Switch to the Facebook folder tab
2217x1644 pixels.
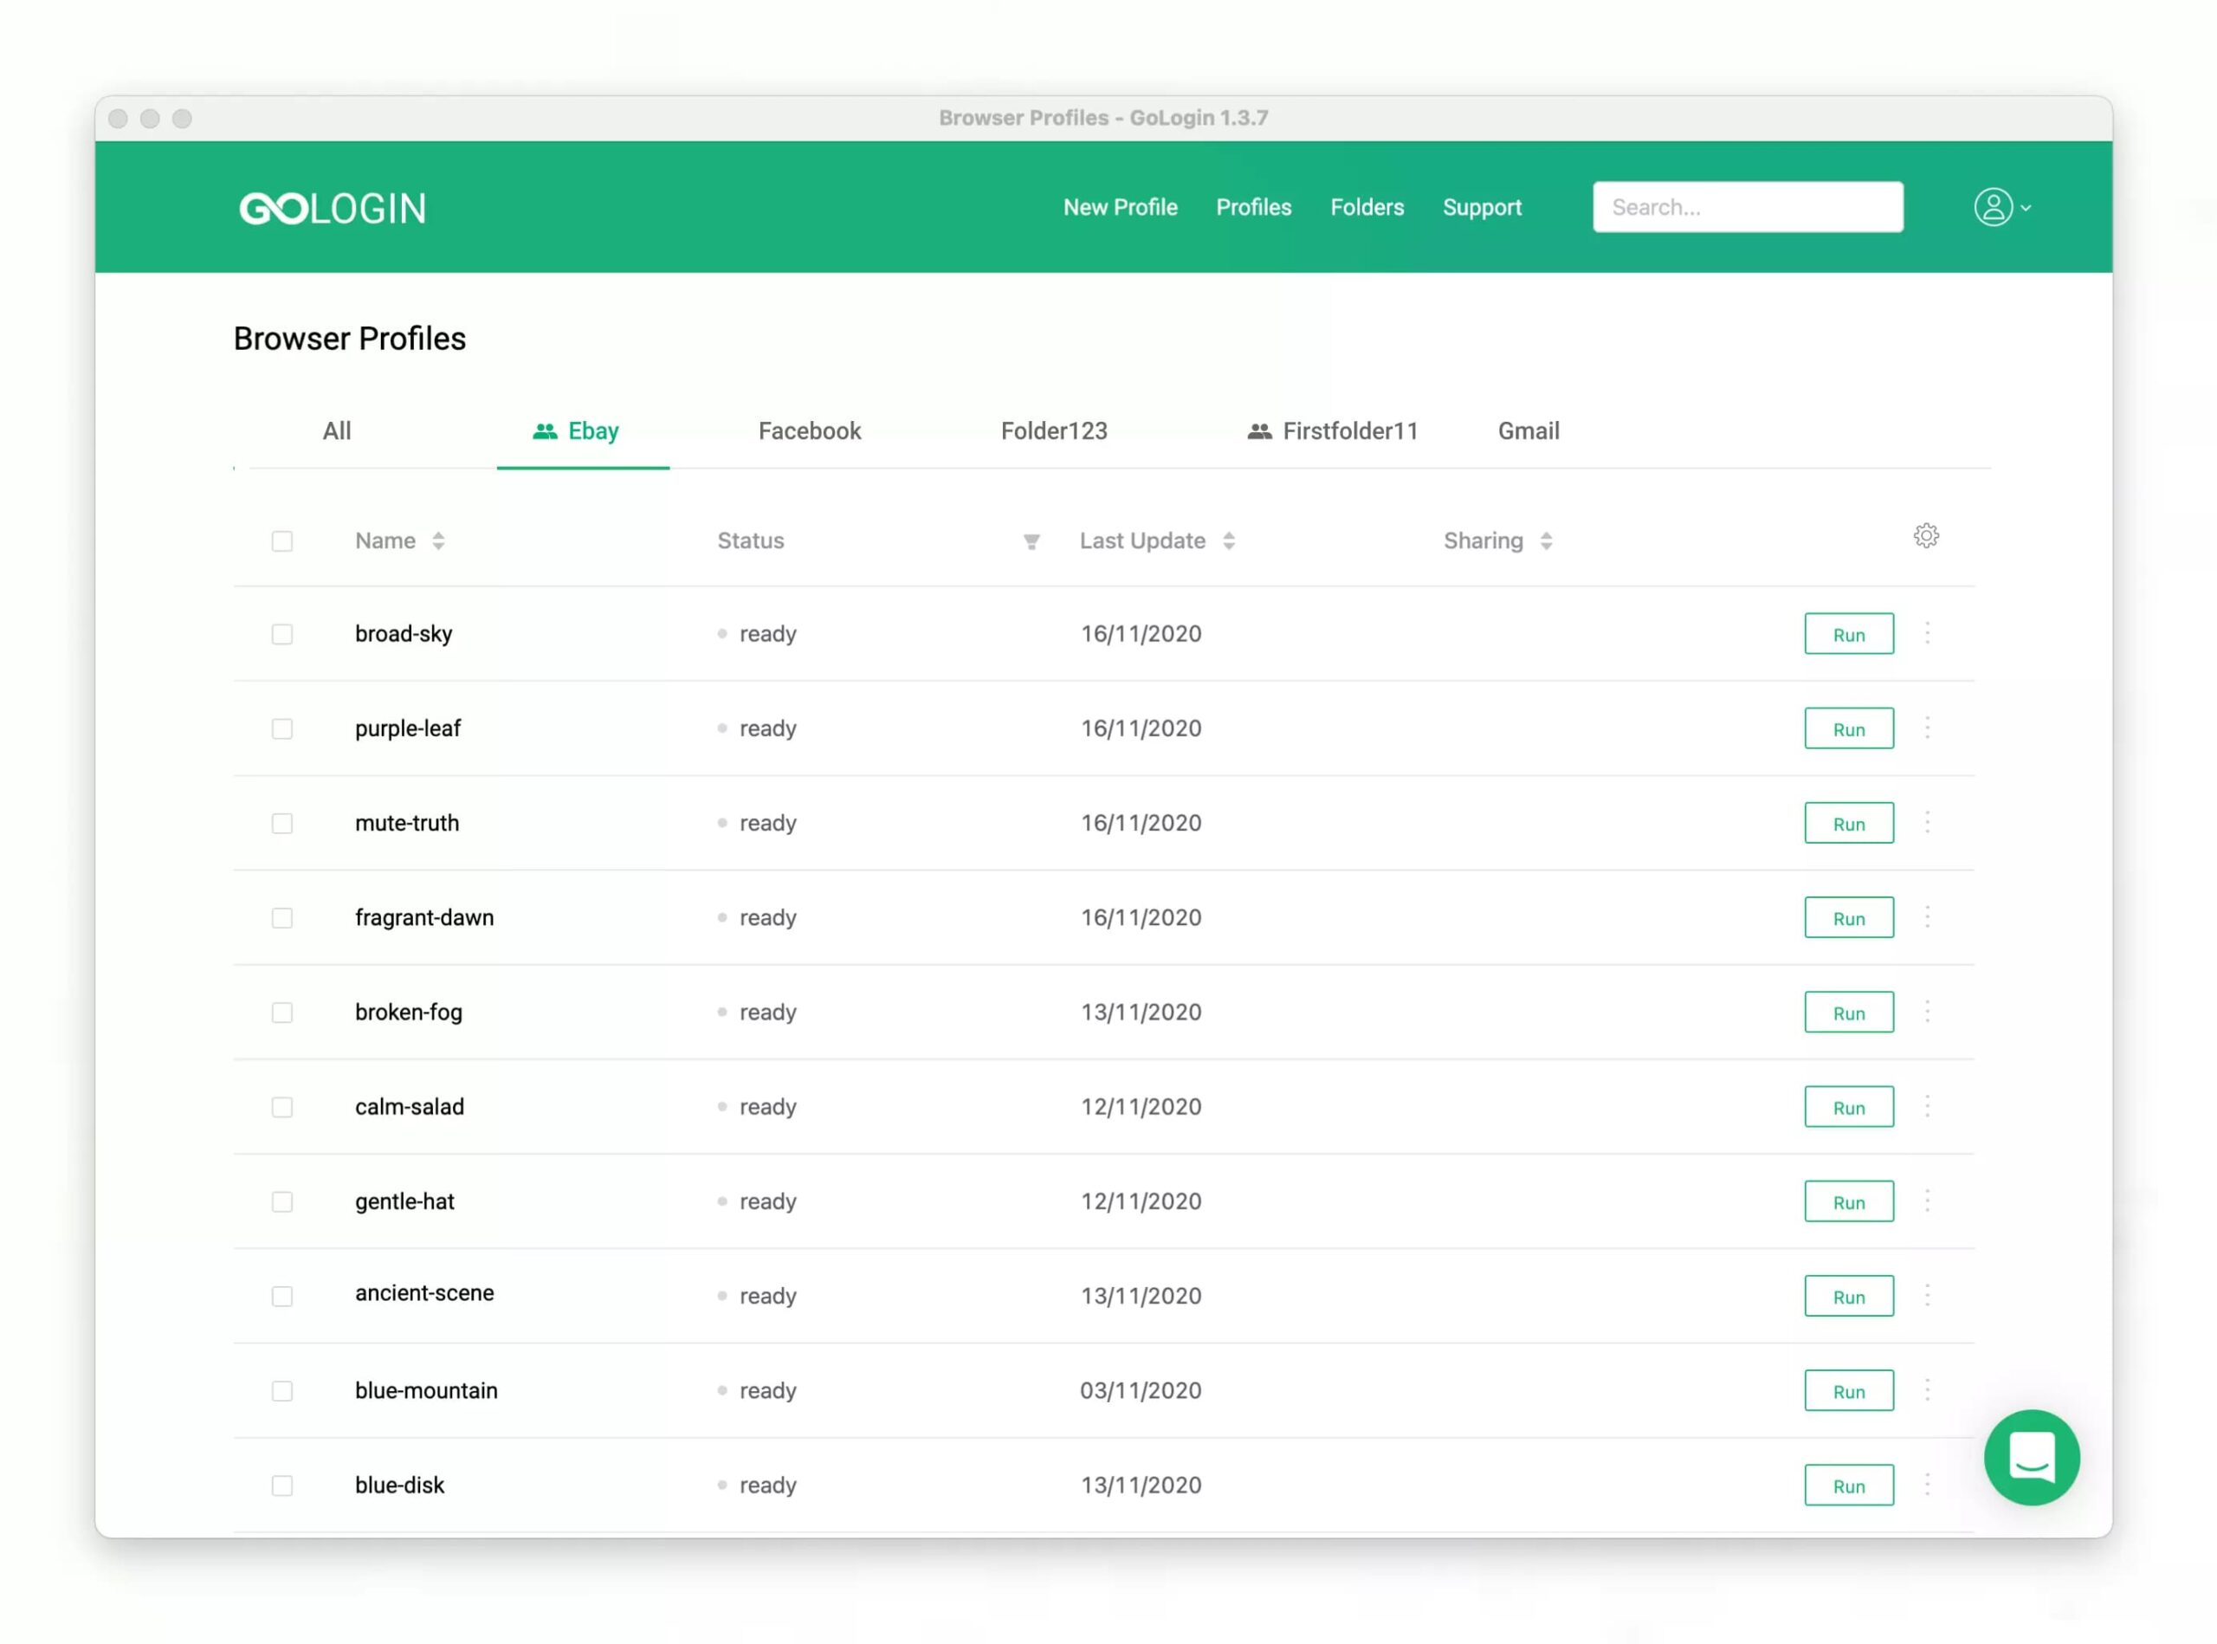click(x=809, y=430)
